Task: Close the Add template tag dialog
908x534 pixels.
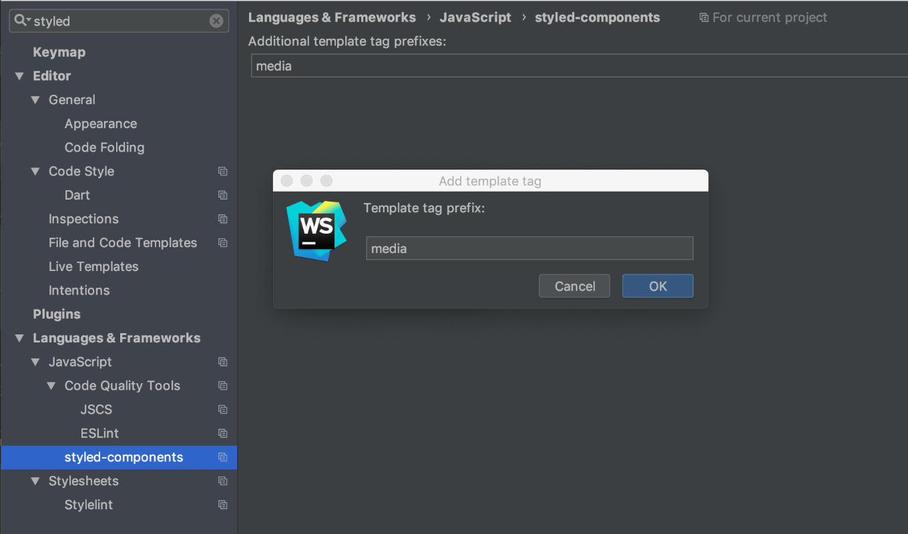Action: pyautogui.click(x=286, y=181)
